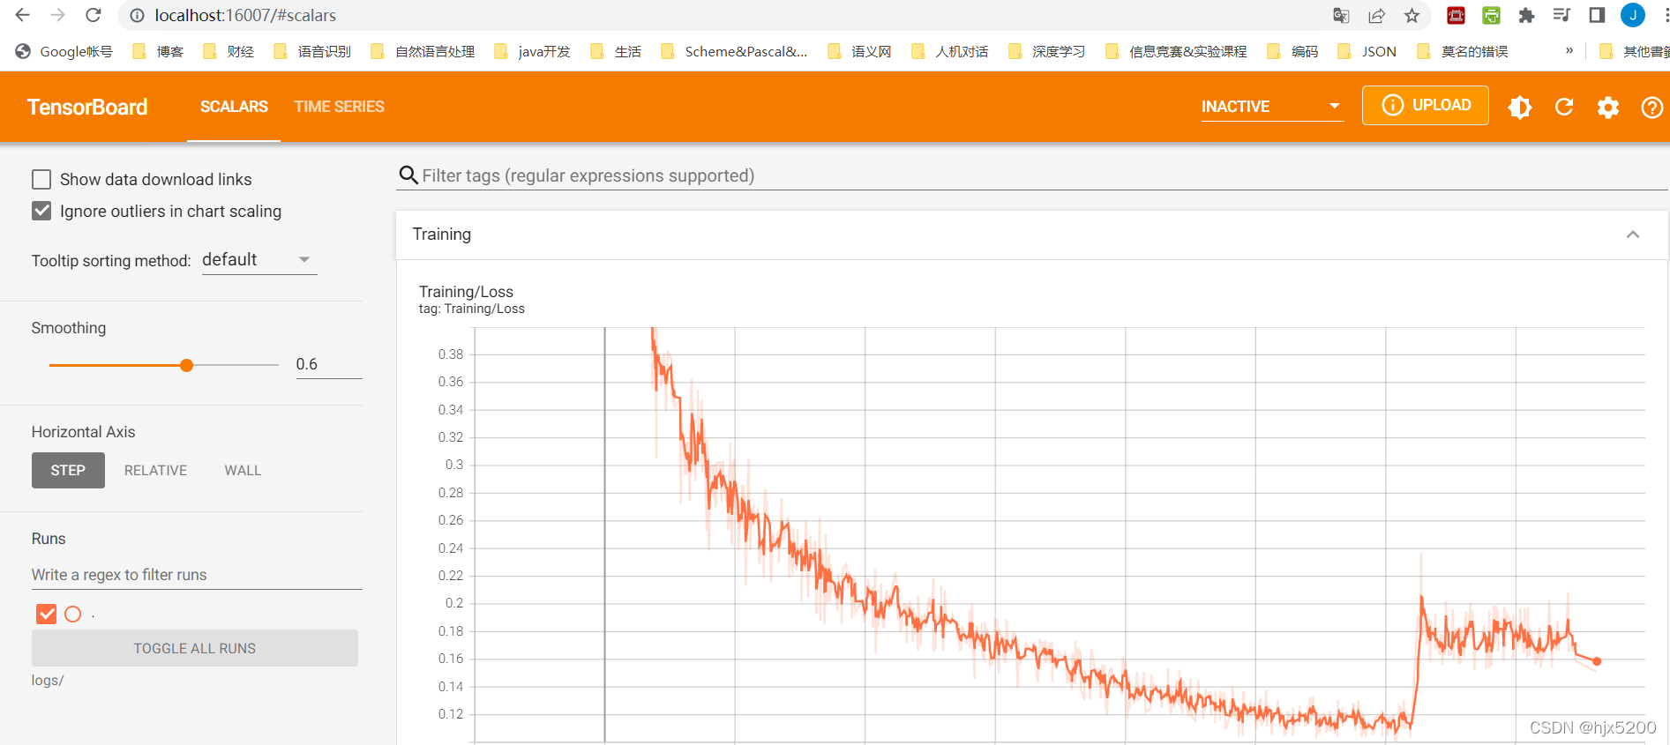The width and height of the screenshot is (1670, 745).
Task: Click the last data point on loss curve
Action: 1597,661
